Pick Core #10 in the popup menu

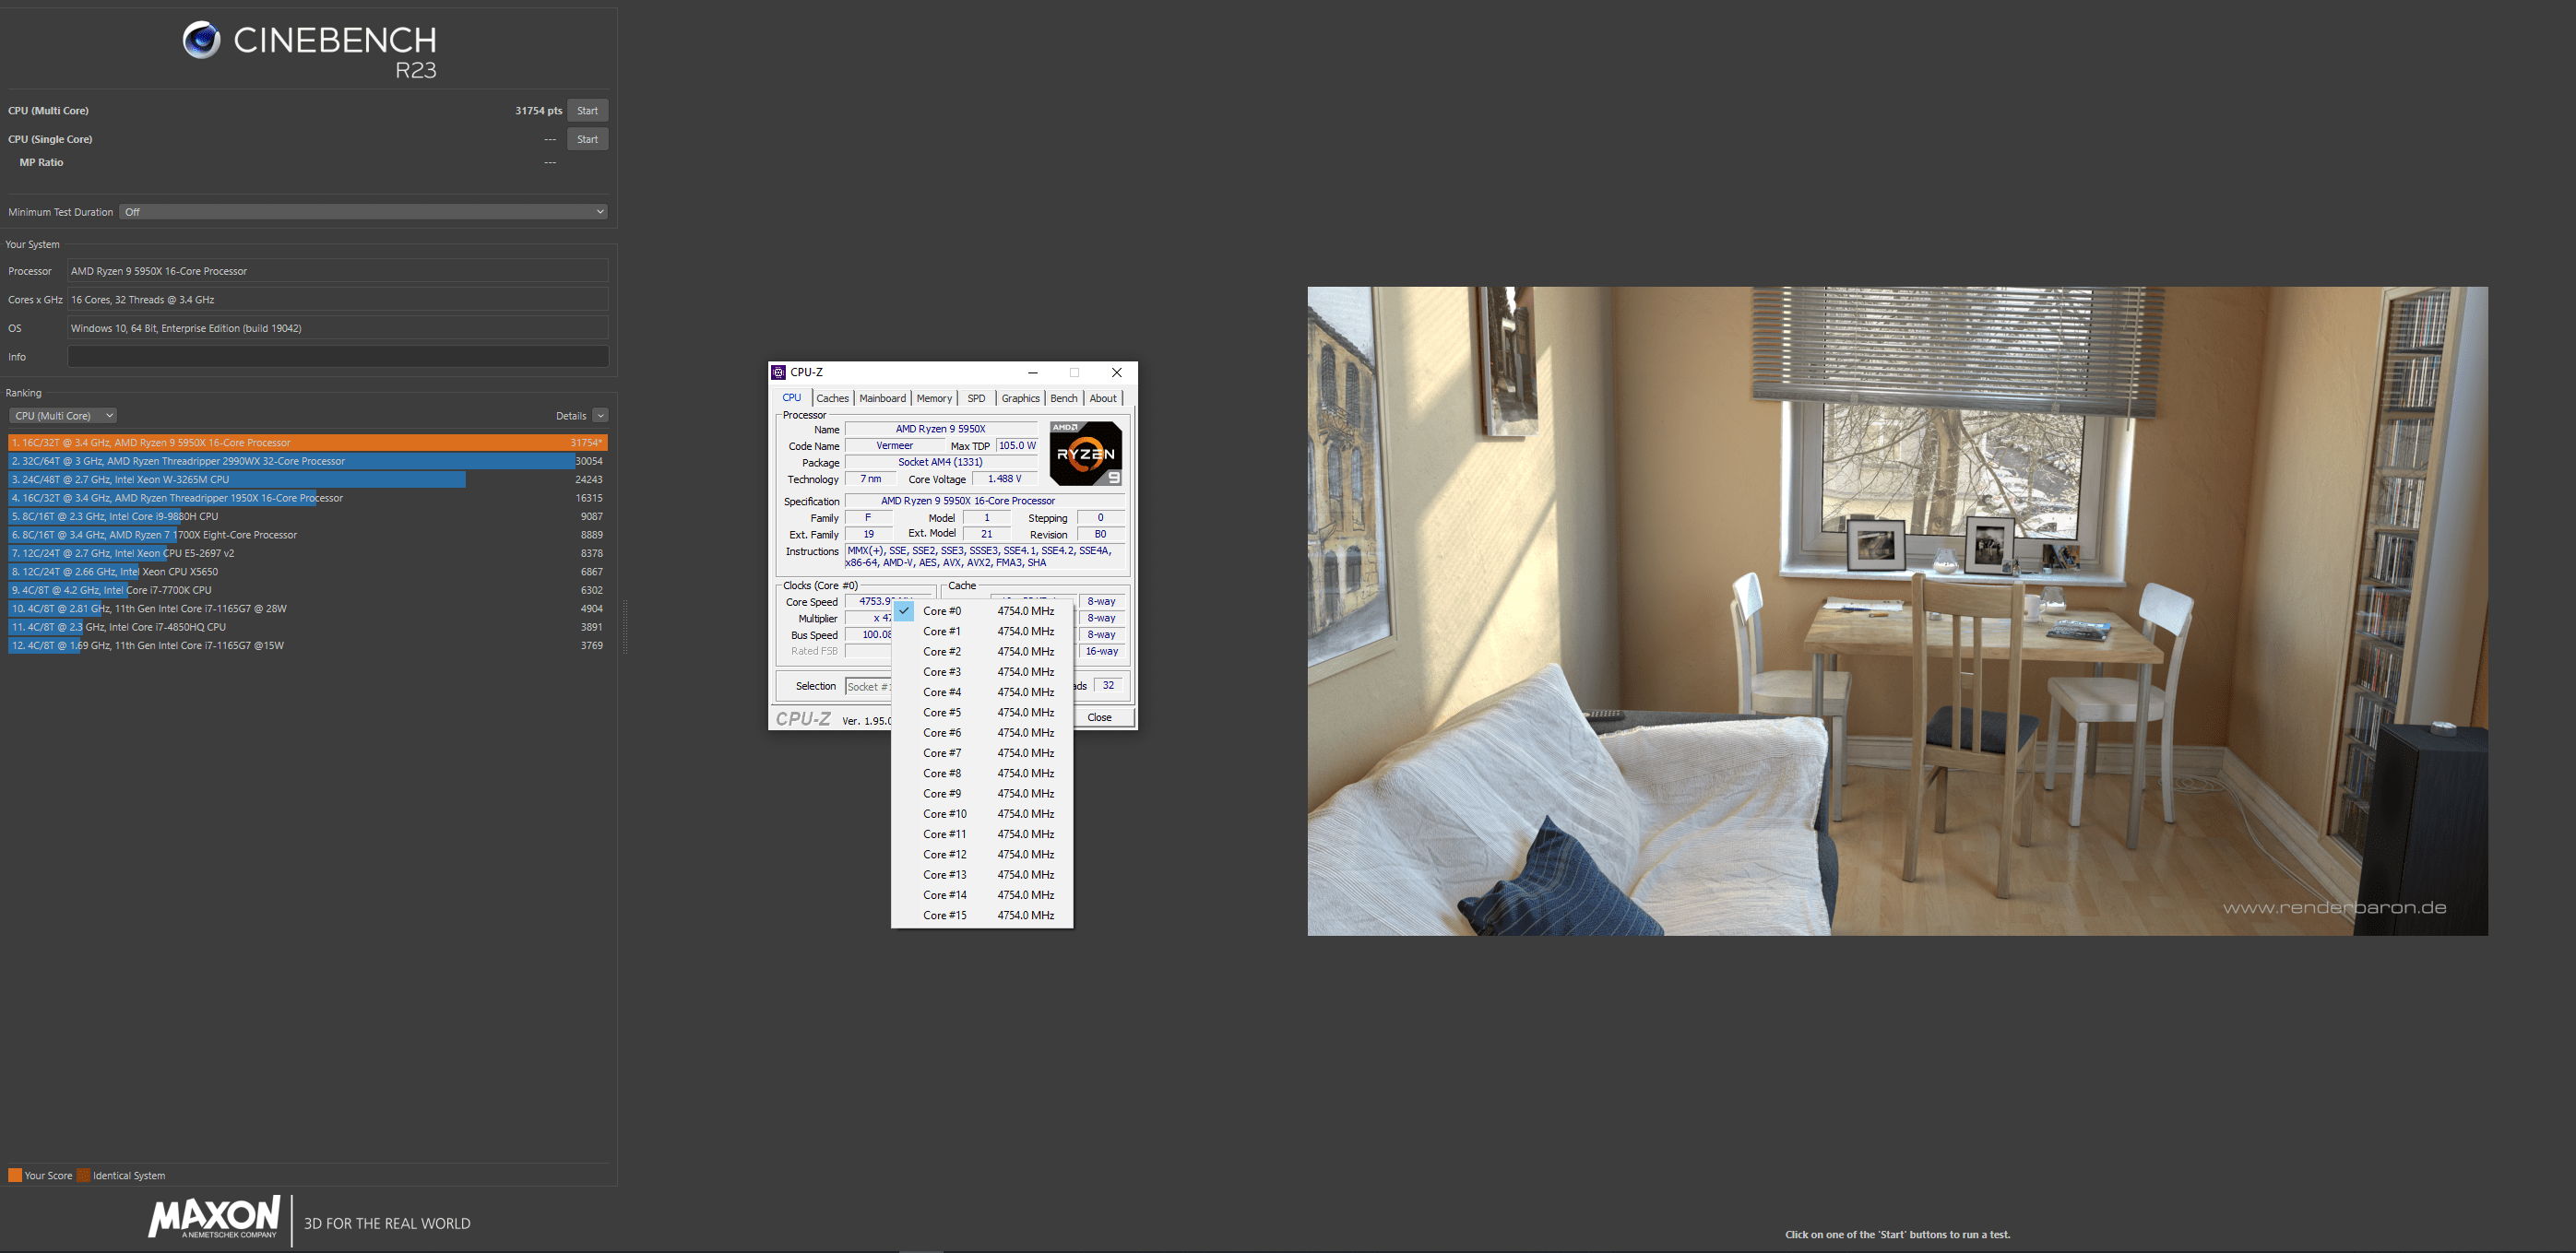click(x=982, y=814)
